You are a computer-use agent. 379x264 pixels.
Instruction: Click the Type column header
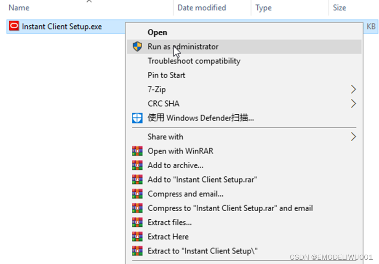coord(264,8)
